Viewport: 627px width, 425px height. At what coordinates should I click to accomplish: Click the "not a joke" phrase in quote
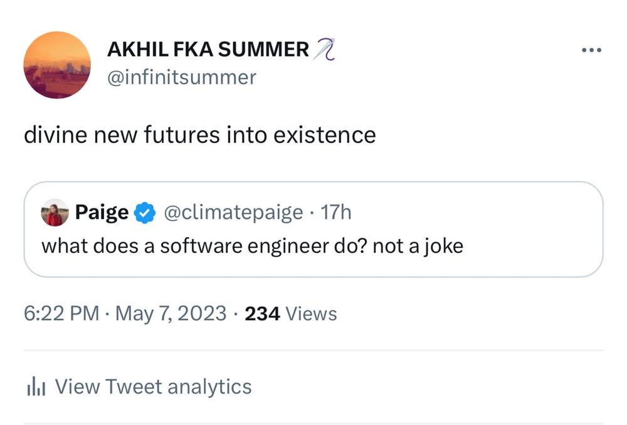click(418, 245)
